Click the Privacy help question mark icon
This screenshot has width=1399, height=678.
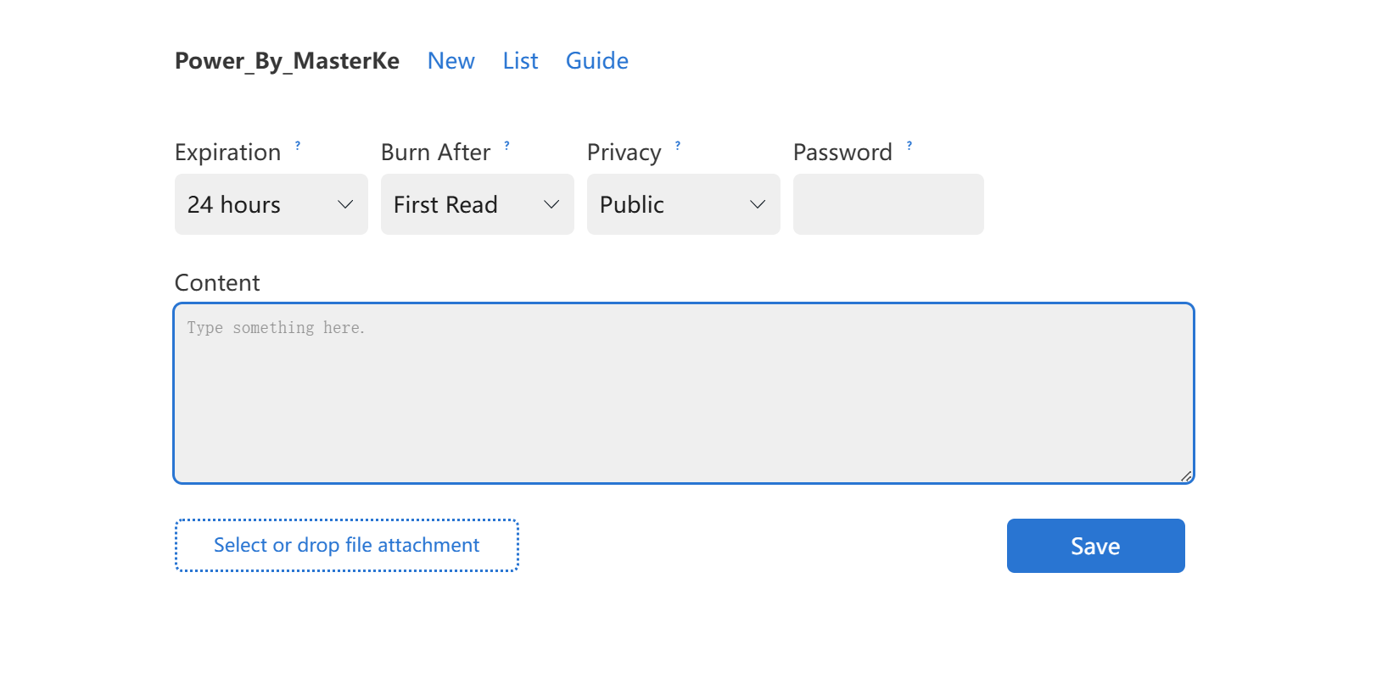pos(678,146)
